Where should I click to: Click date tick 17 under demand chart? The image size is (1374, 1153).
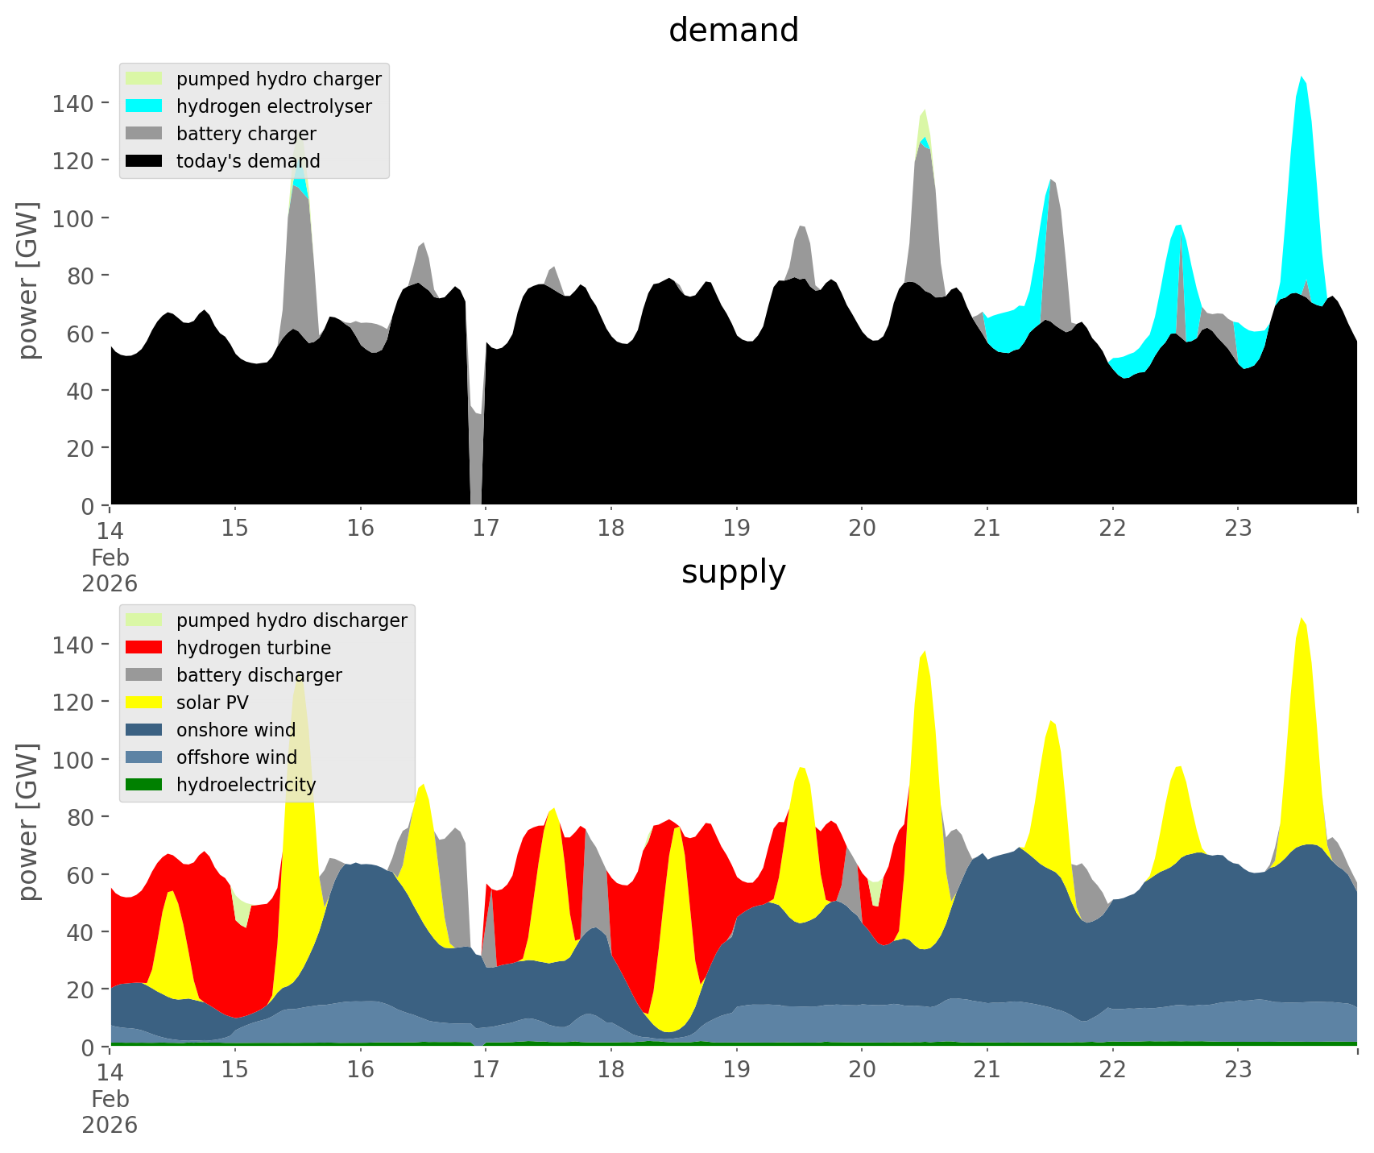[486, 528]
